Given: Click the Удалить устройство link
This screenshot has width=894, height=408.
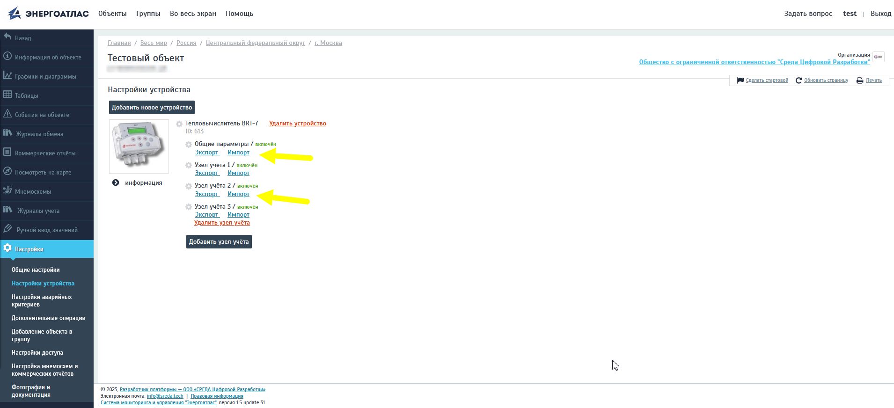Looking at the screenshot, I should tap(298, 124).
